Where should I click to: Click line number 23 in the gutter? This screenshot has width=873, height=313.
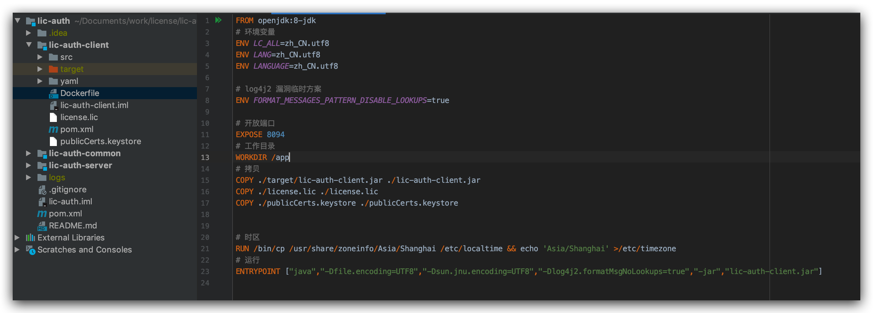[205, 271]
